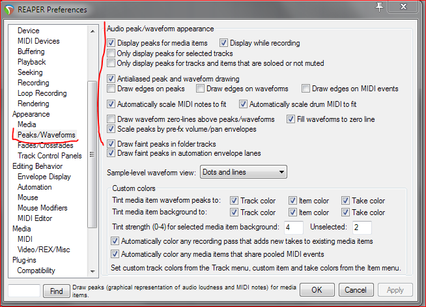Close the REAPER Preferences window
The image size is (426, 307).
click(x=403, y=7)
